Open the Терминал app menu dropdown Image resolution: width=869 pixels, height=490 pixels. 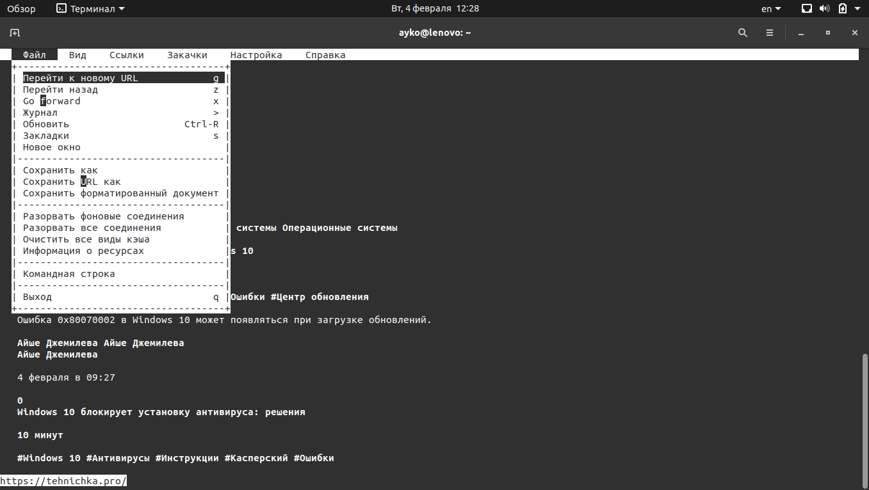[90, 9]
